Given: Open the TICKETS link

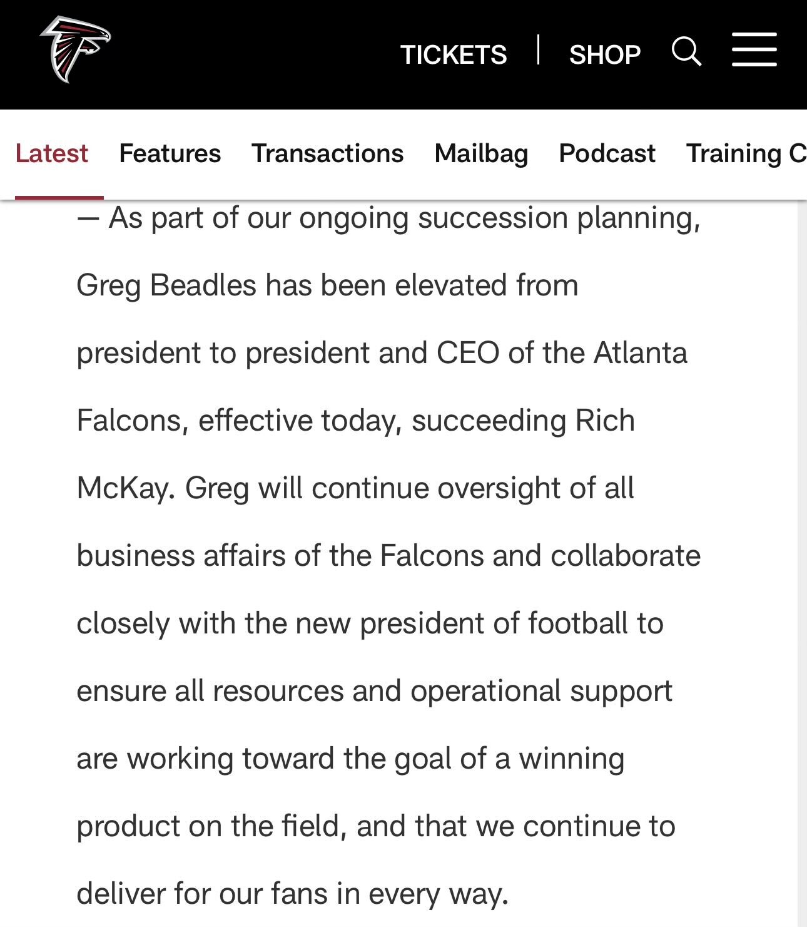Looking at the screenshot, I should (x=454, y=55).
